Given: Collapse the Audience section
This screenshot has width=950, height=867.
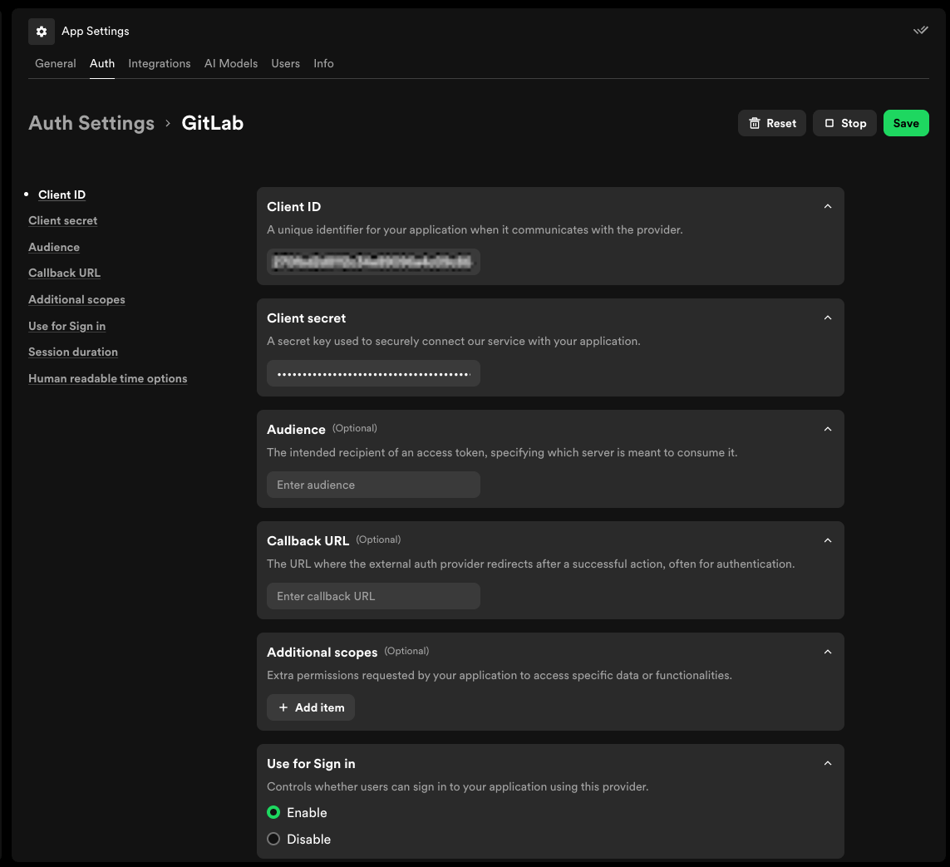Looking at the screenshot, I should point(828,430).
